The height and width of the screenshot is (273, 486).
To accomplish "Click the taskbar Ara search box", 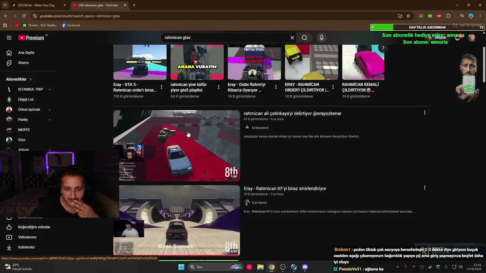I will (x=216, y=267).
